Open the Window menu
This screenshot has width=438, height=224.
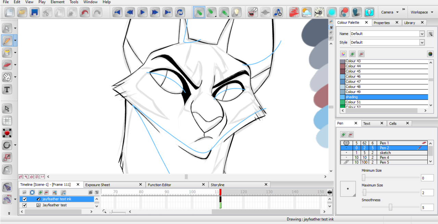(x=90, y=2)
